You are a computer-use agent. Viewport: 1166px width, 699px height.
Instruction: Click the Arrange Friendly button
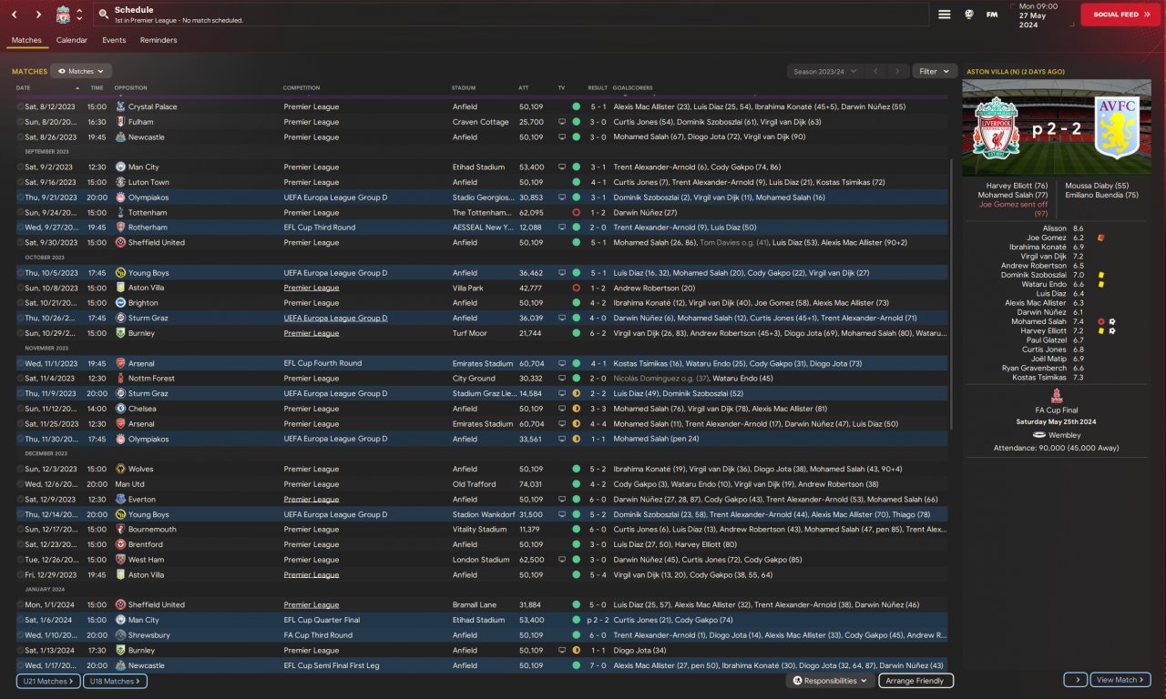pyautogui.click(x=916, y=681)
